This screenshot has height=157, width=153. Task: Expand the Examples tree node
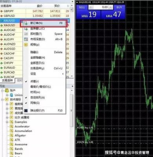(x=7, y=122)
